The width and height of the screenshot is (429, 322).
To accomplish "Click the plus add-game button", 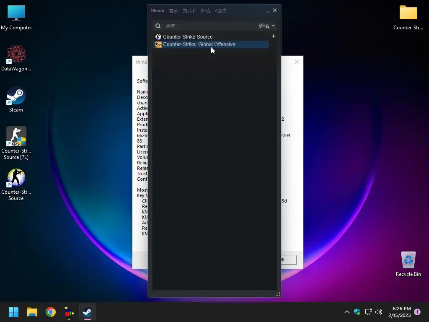I will 273,36.
